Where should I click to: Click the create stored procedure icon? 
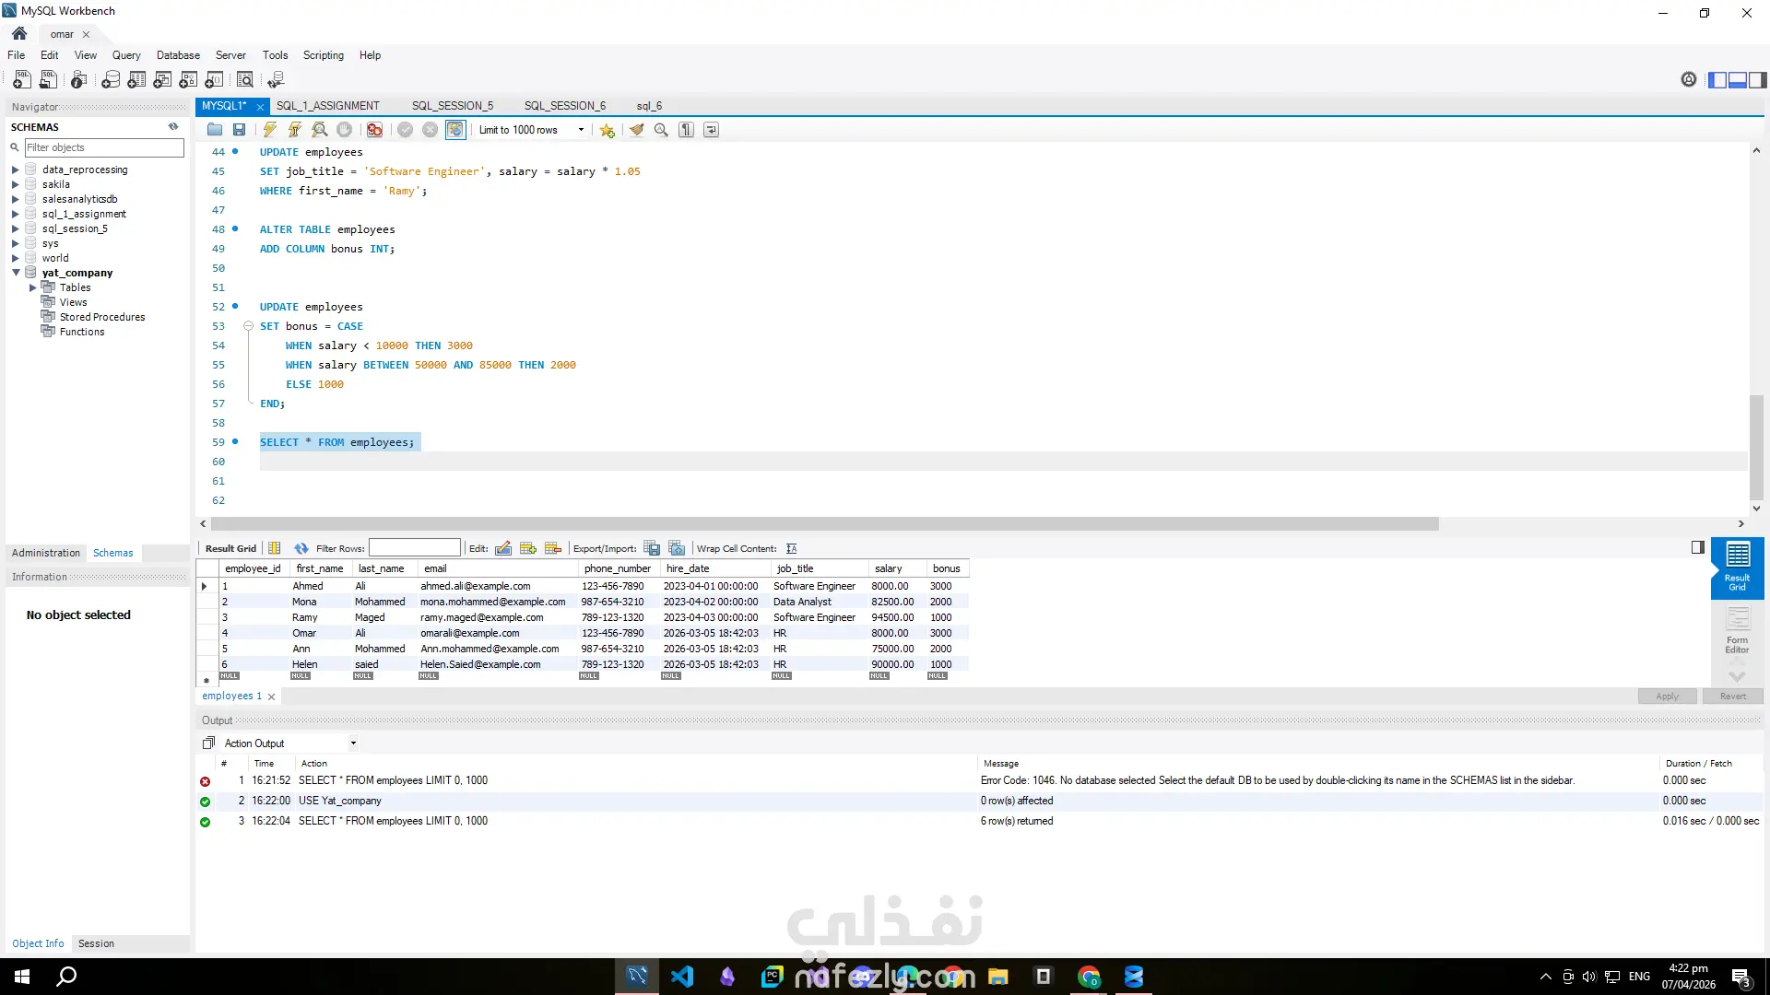tap(188, 80)
